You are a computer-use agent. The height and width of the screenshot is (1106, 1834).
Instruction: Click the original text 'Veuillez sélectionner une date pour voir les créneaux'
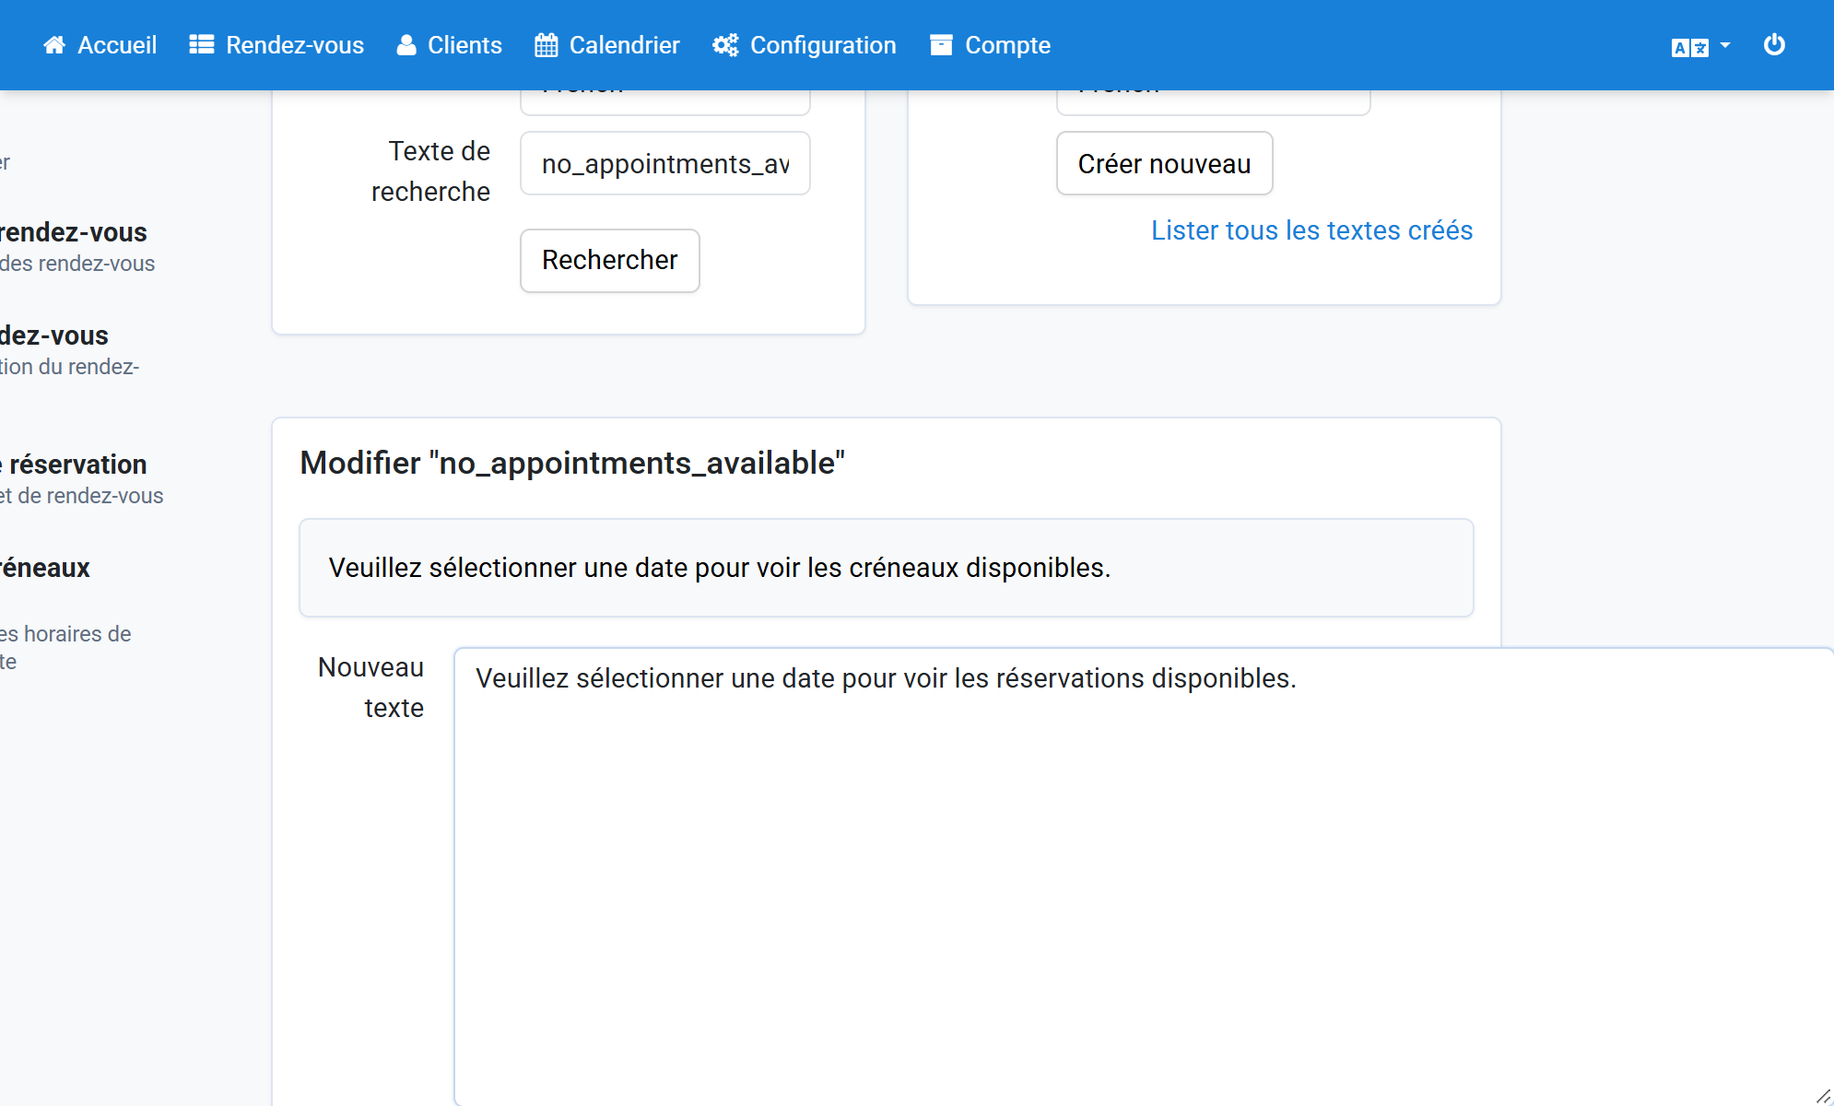pos(643,568)
